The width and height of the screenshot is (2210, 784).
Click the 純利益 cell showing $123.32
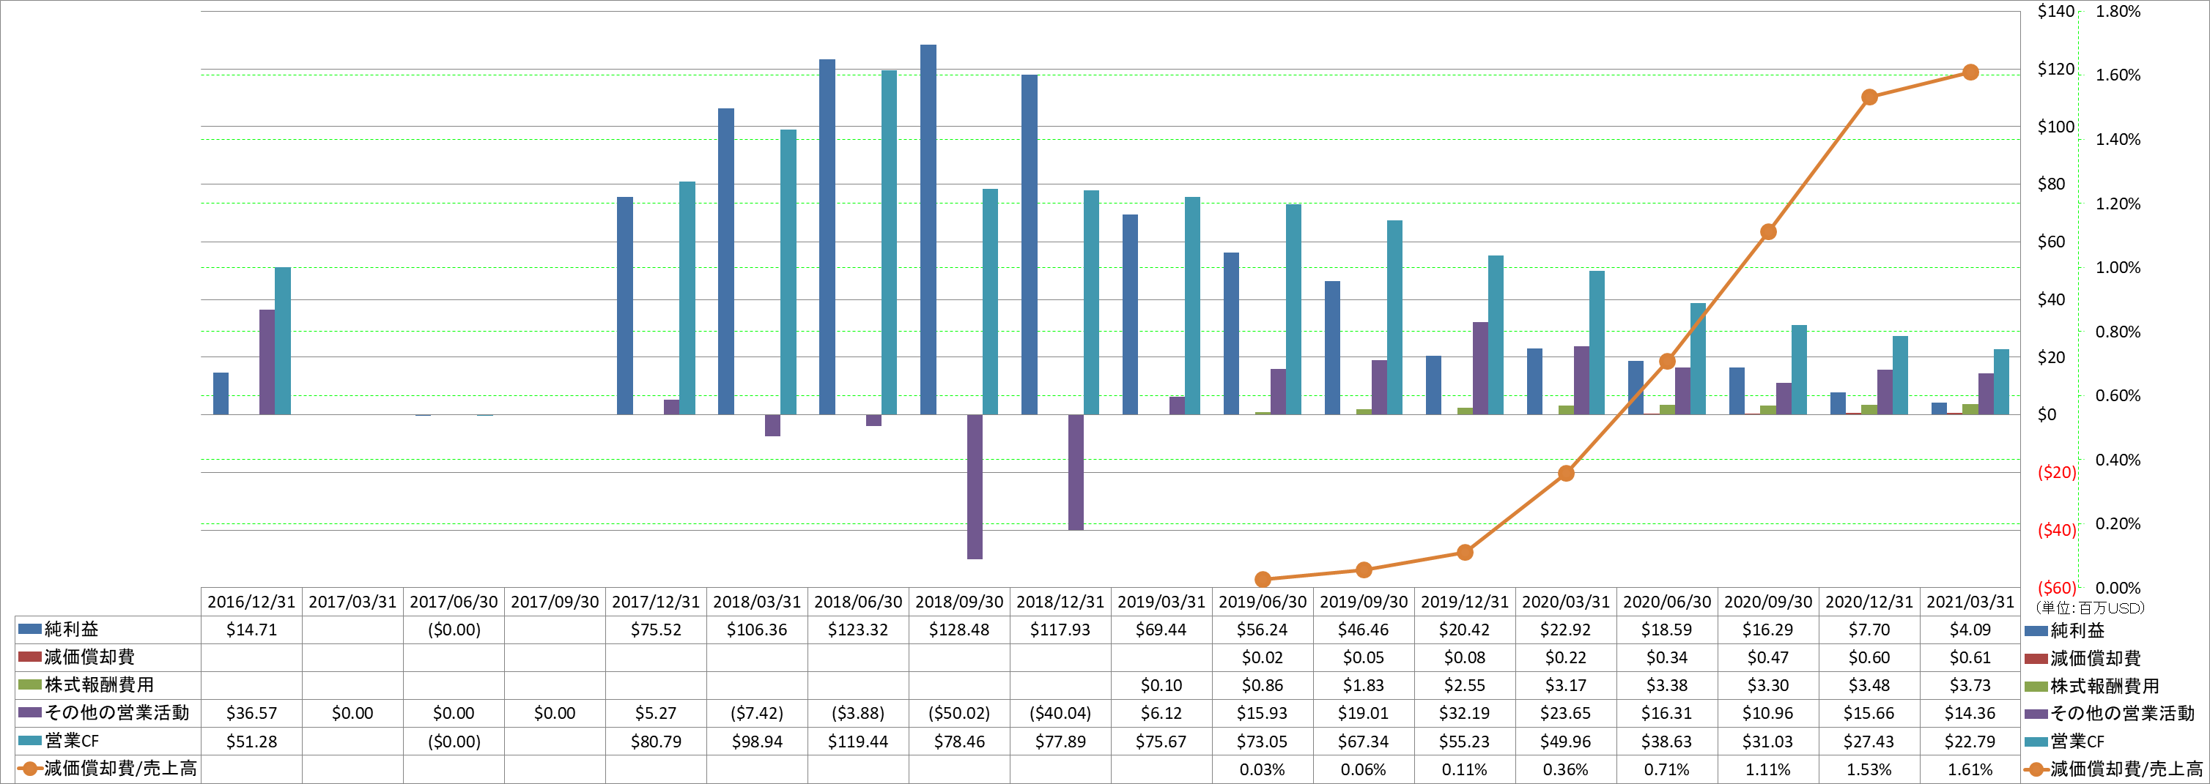coord(858,630)
